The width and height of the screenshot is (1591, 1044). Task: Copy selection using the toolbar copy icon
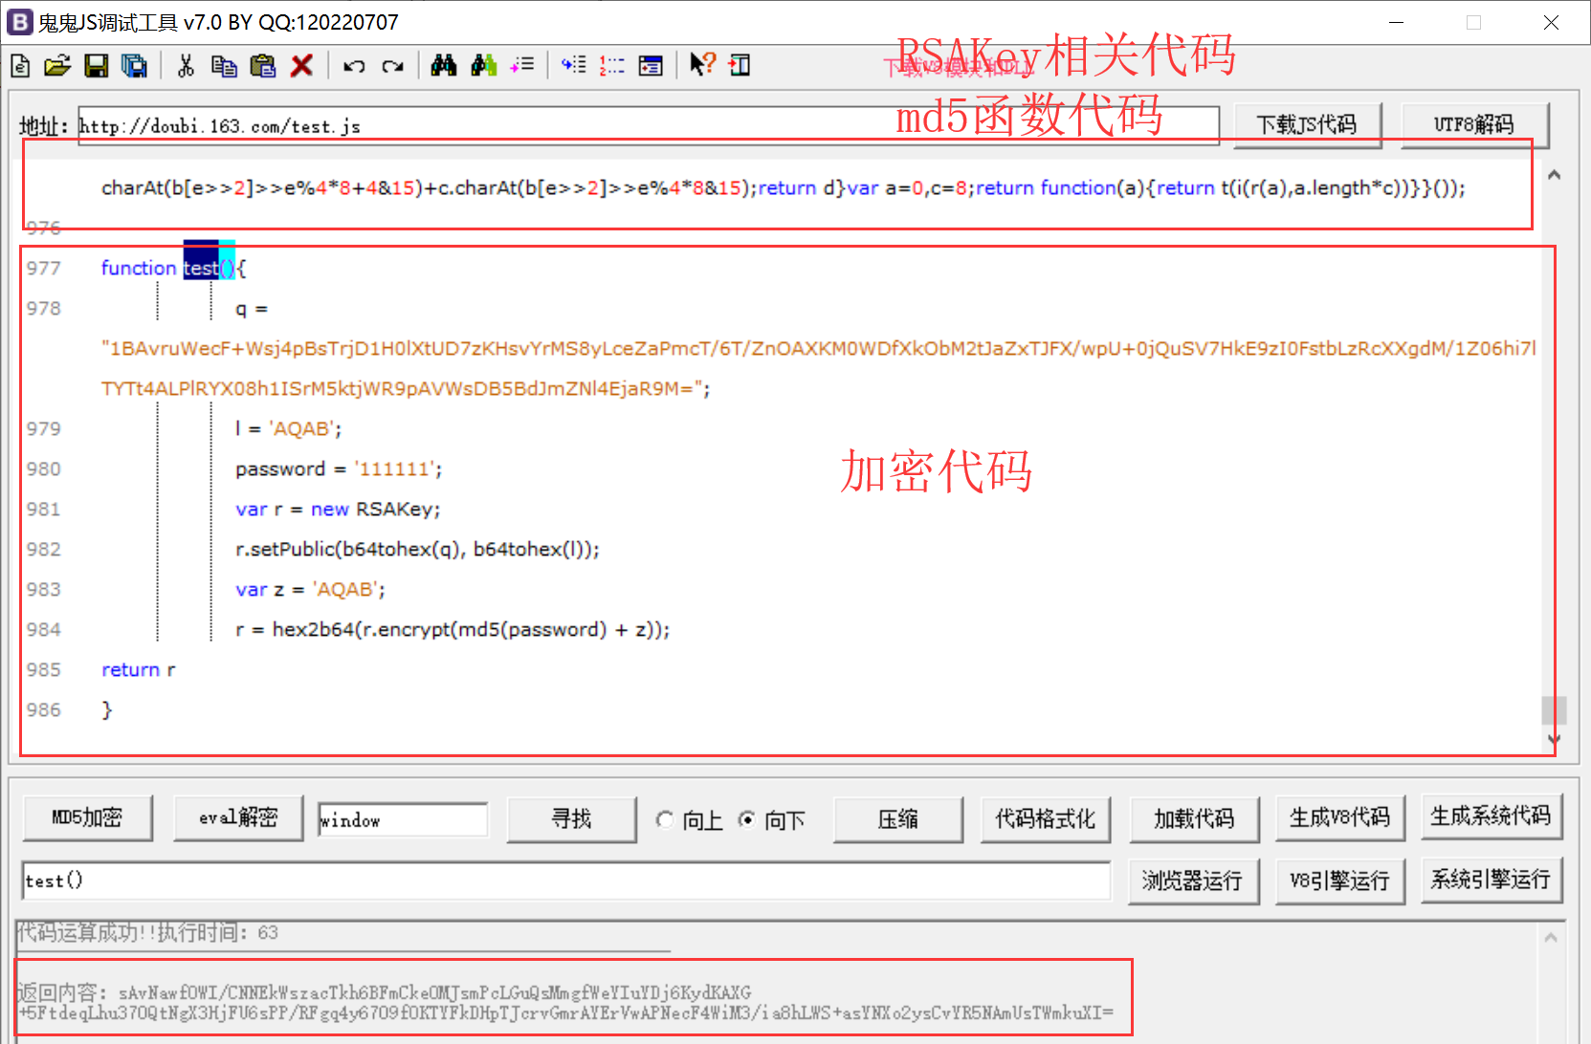point(224,66)
